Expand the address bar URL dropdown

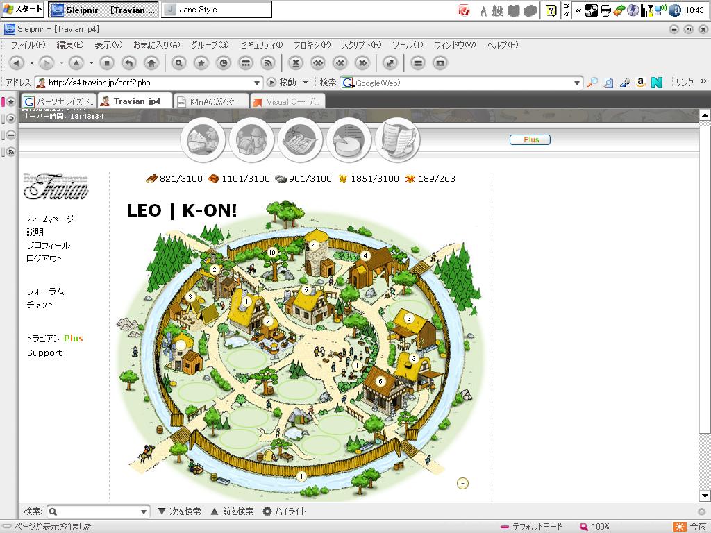[257, 83]
